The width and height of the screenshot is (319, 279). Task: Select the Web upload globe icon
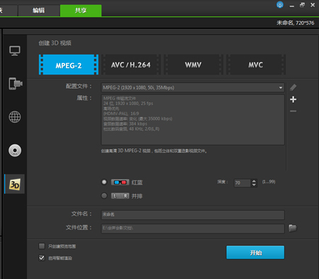coord(15,117)
